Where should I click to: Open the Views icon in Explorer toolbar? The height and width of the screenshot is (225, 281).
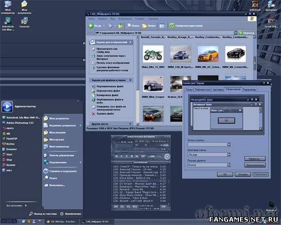(x=162, y=26)
